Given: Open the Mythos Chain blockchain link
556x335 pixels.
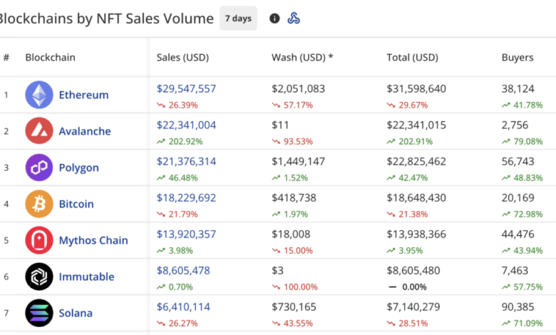Looking at the screenshot, I should click(93, 240).
